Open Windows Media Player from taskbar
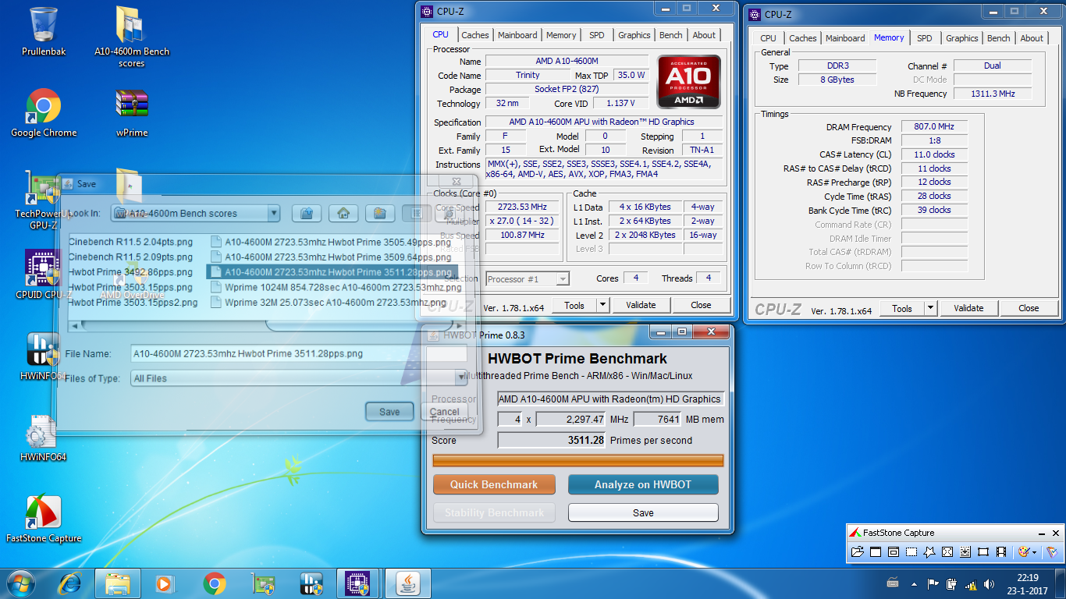 tap(165, 583)
